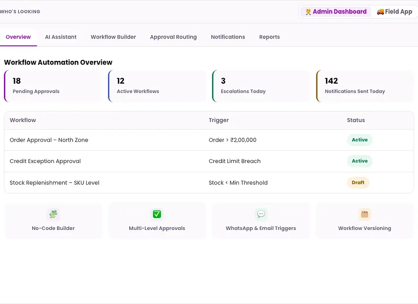View the Reports tab
The width and height of the screenshot is (418, 304).
point(269,37)
